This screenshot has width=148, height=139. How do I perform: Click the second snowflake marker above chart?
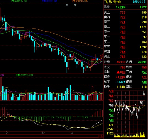click(75, 5)
